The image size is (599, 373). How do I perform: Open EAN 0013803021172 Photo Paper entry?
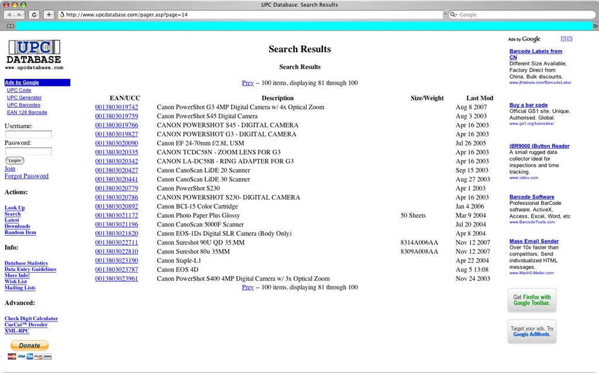pyautogui.click(x=116, y=215)
